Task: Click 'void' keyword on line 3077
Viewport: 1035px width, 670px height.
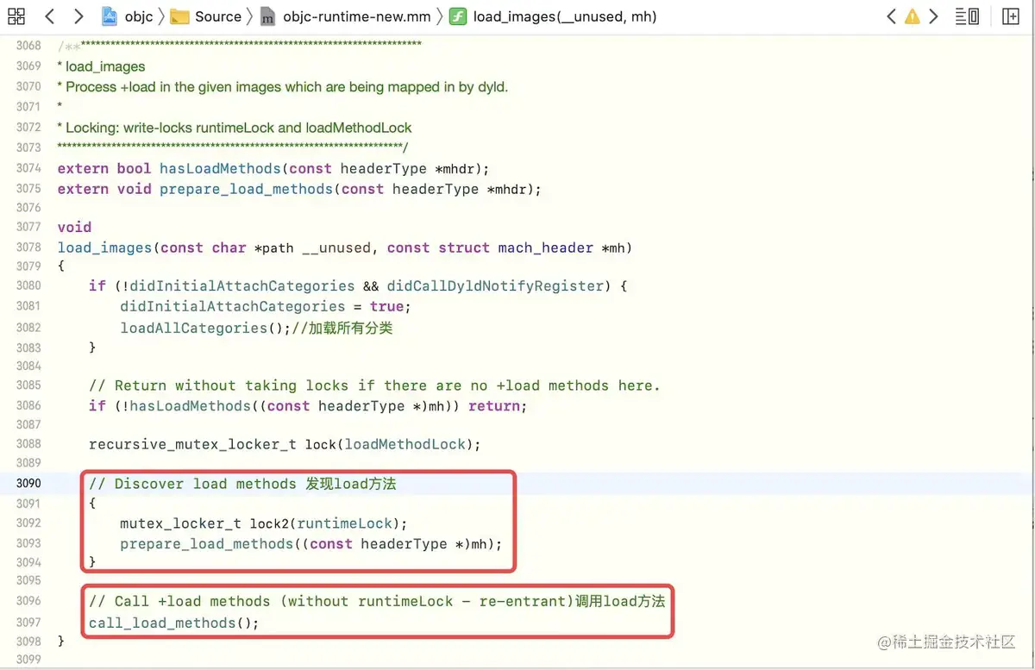Action: [74, 227]
